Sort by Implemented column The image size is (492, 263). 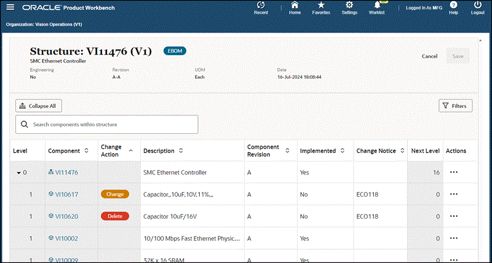343,151
